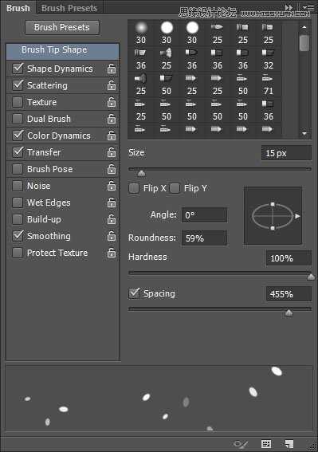Toggle brush preview icon at panel bottom
The width and height of the screenshot is (318, 452).
click(x=241, y=444)
